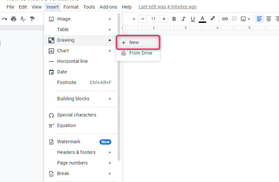Select Date in the Insert menu

click(81, 72)
